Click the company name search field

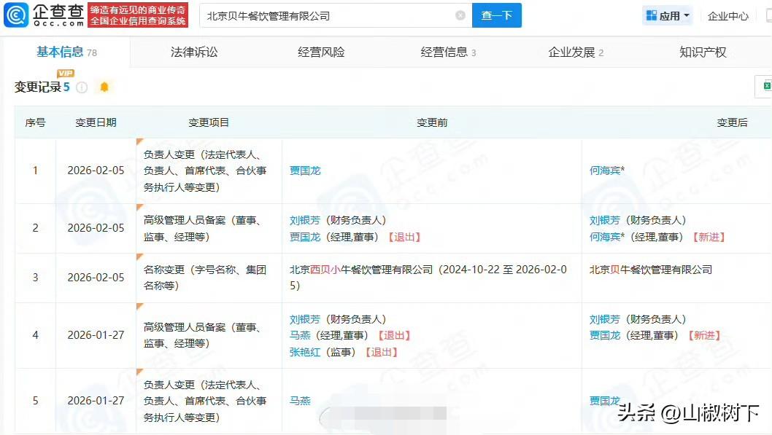335,16
